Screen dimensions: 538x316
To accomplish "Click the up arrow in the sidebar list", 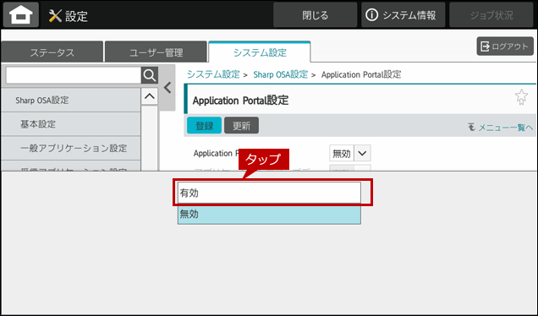I will coord(150,96).
